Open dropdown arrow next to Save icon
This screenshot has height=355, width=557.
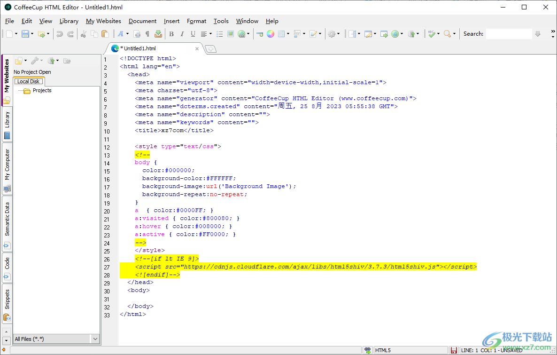tap(32, 34)
